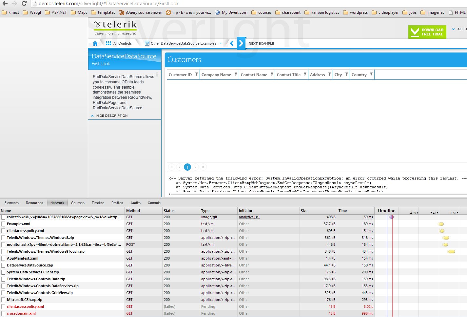Sort network requests by Method column

point(144,211)
